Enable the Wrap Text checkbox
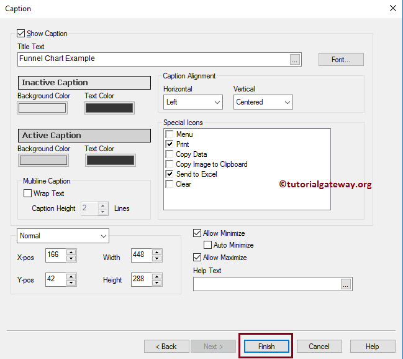Screen dimensions: 403x359 tap(27, 193)
